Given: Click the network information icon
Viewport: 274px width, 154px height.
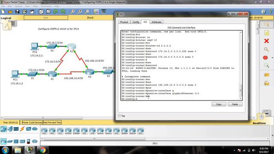Looking at the screenshot, I should coord(263,12).
